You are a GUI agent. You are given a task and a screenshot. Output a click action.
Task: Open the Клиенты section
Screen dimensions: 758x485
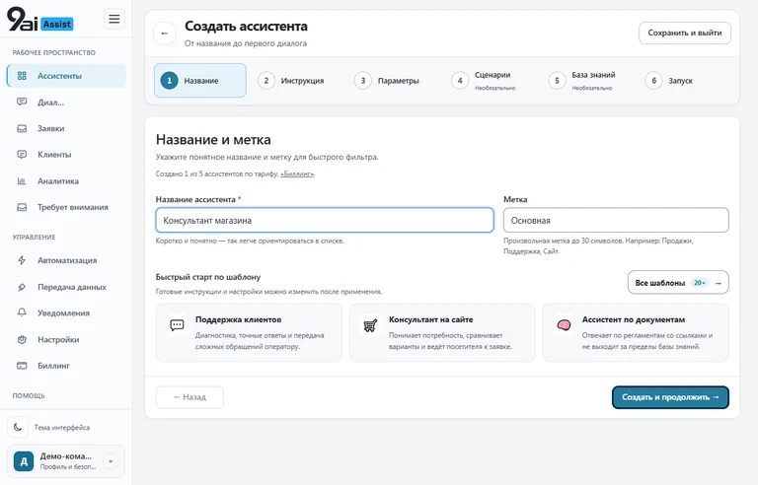pyautogui.click(x=66, y=155)
